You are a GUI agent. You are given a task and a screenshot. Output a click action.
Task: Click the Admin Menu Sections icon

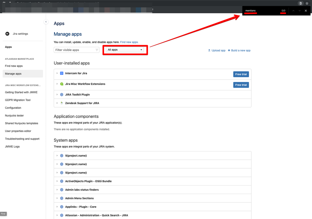[62, 198]
